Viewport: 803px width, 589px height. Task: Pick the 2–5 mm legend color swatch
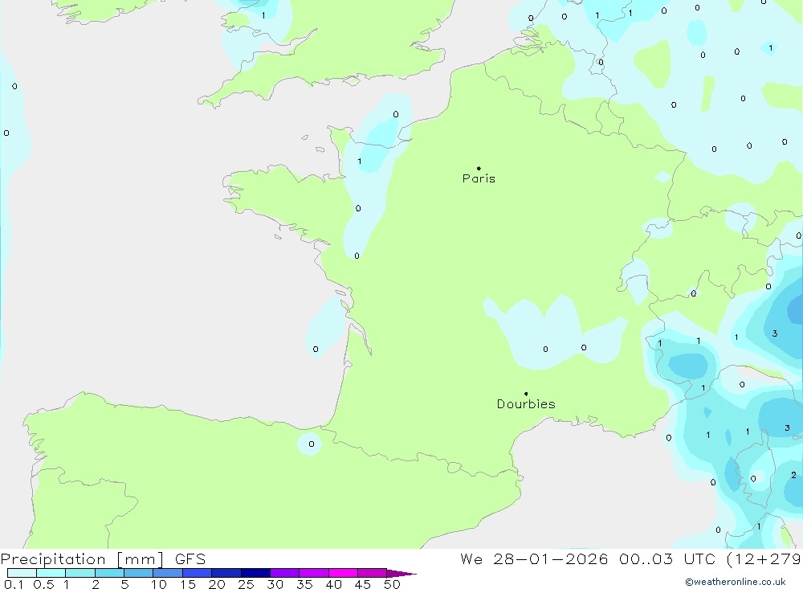click(x=109, y=573)
